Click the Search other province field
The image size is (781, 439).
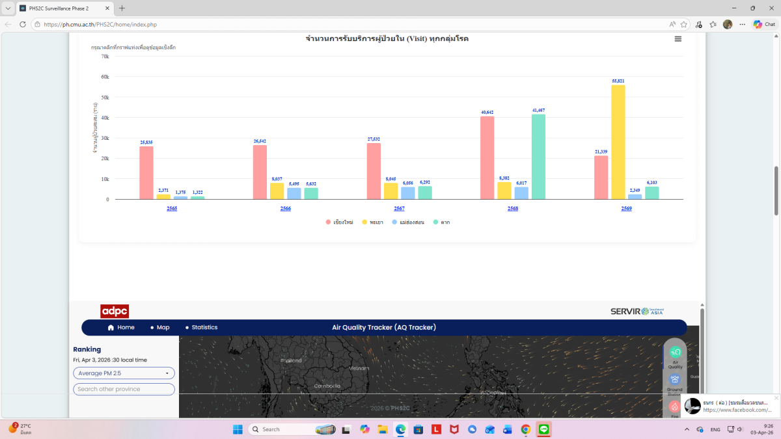coord(124,389)
